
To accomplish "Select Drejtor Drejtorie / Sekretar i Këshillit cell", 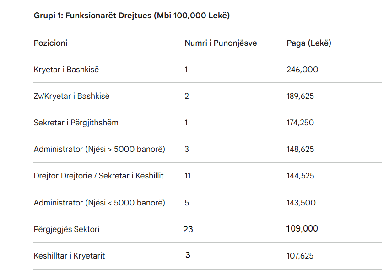I will coord(98,176).
